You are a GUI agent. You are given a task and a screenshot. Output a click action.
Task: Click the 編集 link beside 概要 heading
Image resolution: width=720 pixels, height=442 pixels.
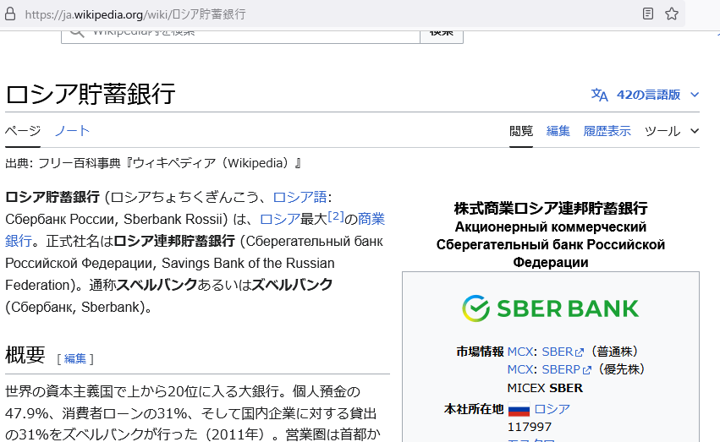click(x=75, y=358)
